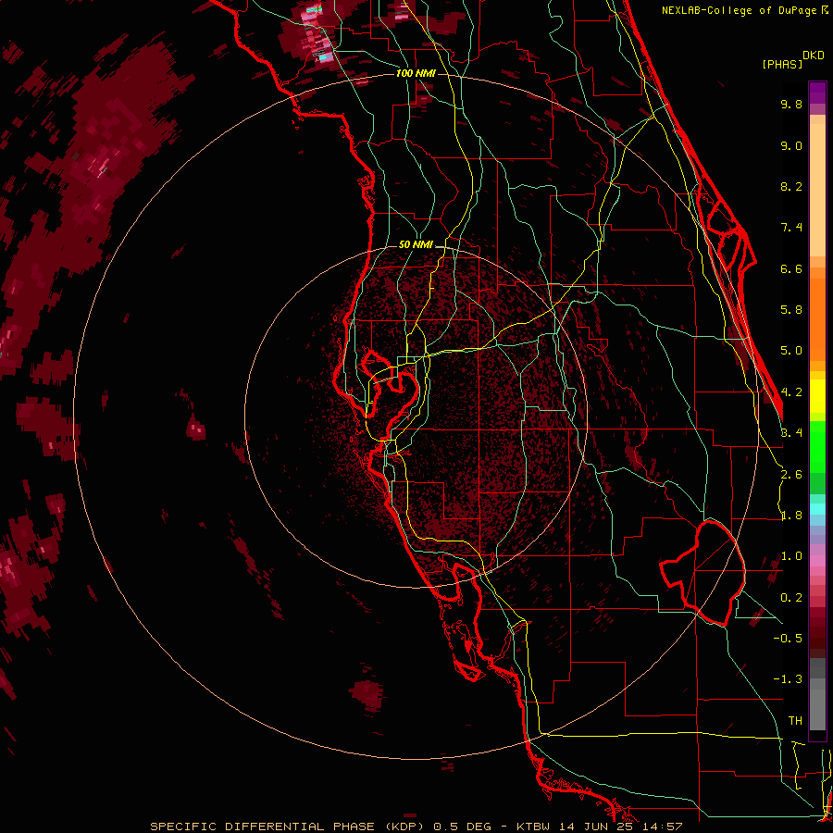
Task: Click the [PHAS] units label
Action: click(x=782, y=64)
